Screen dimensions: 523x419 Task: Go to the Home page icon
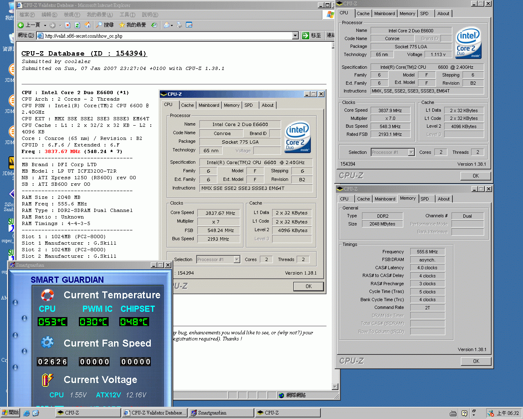coord(87,25)
